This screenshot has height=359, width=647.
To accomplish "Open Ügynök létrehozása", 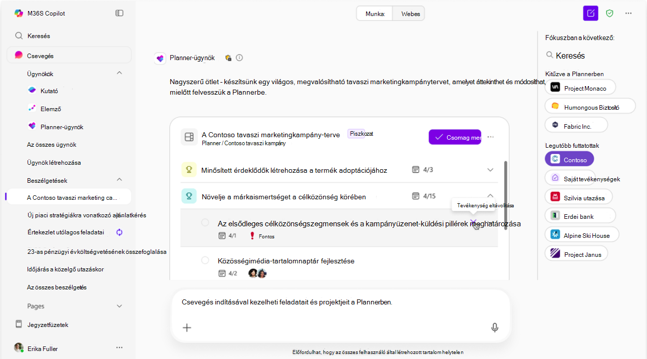I will click(54, 163).
